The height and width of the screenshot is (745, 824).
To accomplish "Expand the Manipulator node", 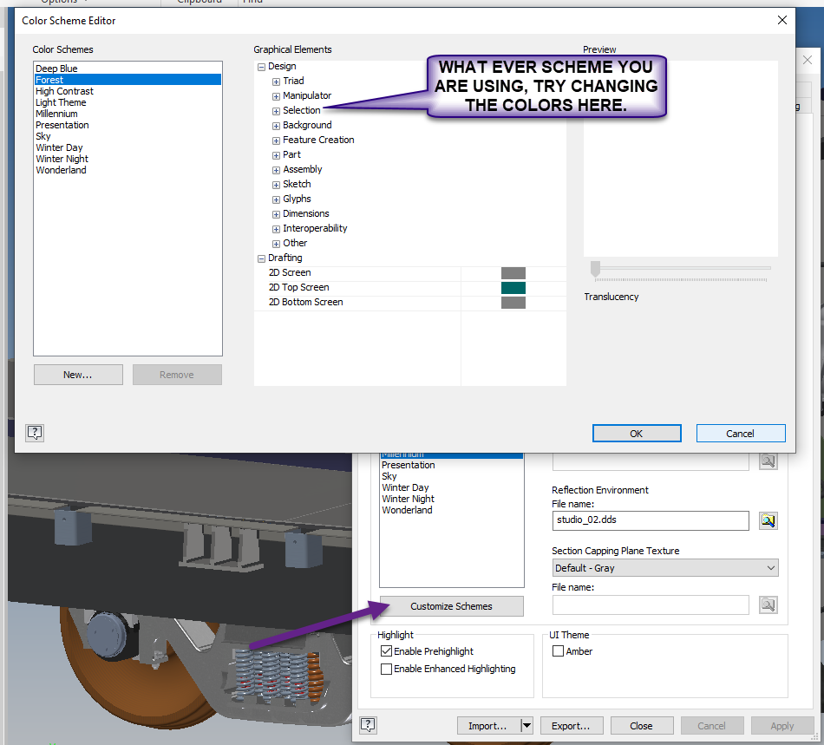I will 276,96.
